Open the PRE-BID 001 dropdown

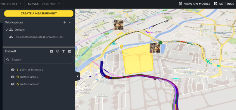11,4
